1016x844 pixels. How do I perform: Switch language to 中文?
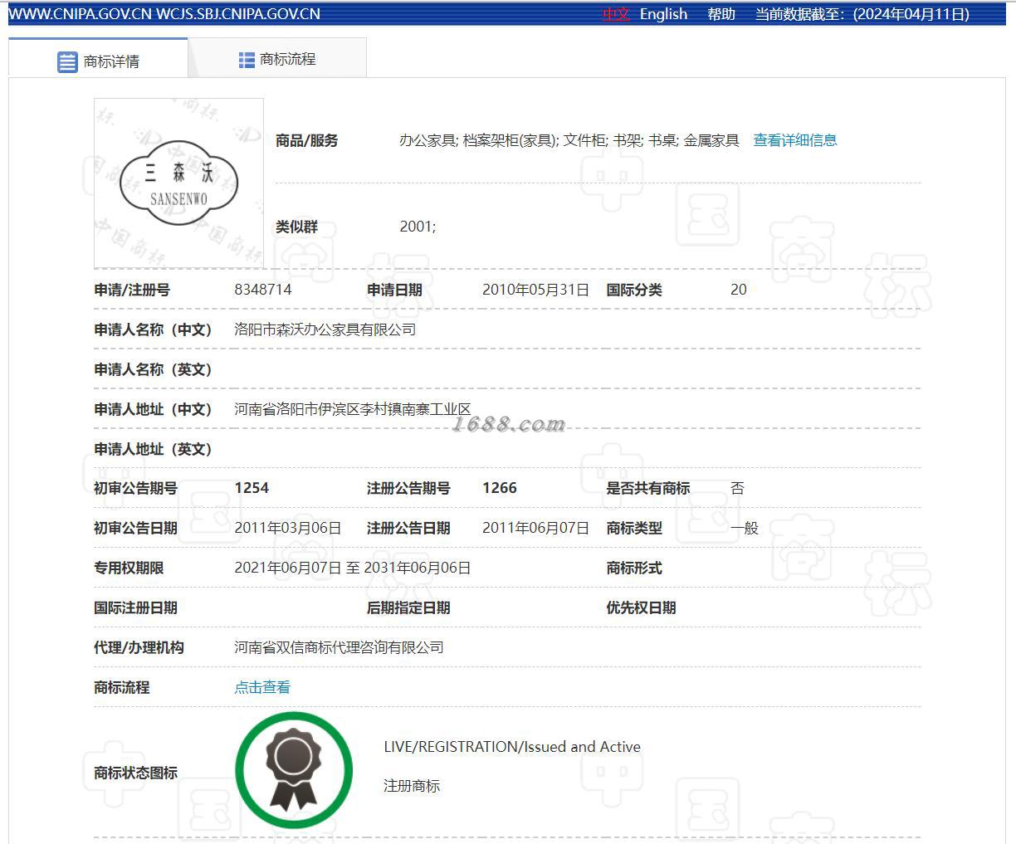click(616, 14)
